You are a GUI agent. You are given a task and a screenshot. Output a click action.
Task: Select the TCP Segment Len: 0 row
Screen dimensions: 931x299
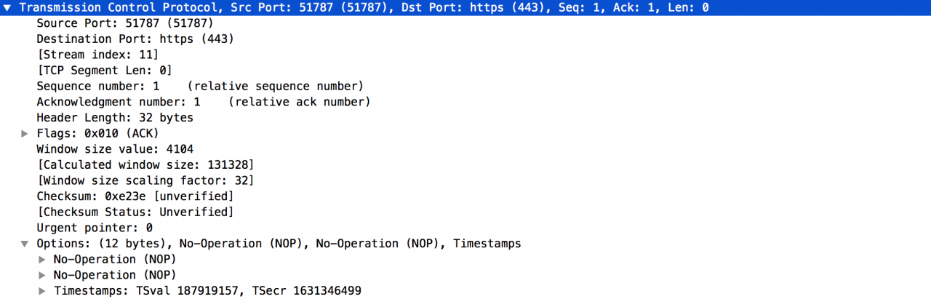[104, 71]
